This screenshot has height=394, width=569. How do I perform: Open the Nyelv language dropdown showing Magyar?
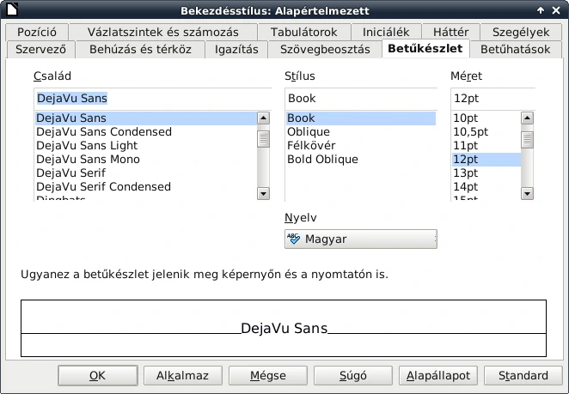click(x=361, y=239)
